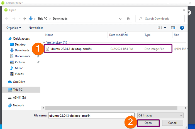Close the Open dialog
Screen dimensions: 195x129
pos(184,10)
